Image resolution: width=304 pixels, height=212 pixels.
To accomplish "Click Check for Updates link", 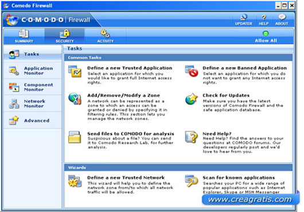I will pyautogui.click(x=226, y=95).
